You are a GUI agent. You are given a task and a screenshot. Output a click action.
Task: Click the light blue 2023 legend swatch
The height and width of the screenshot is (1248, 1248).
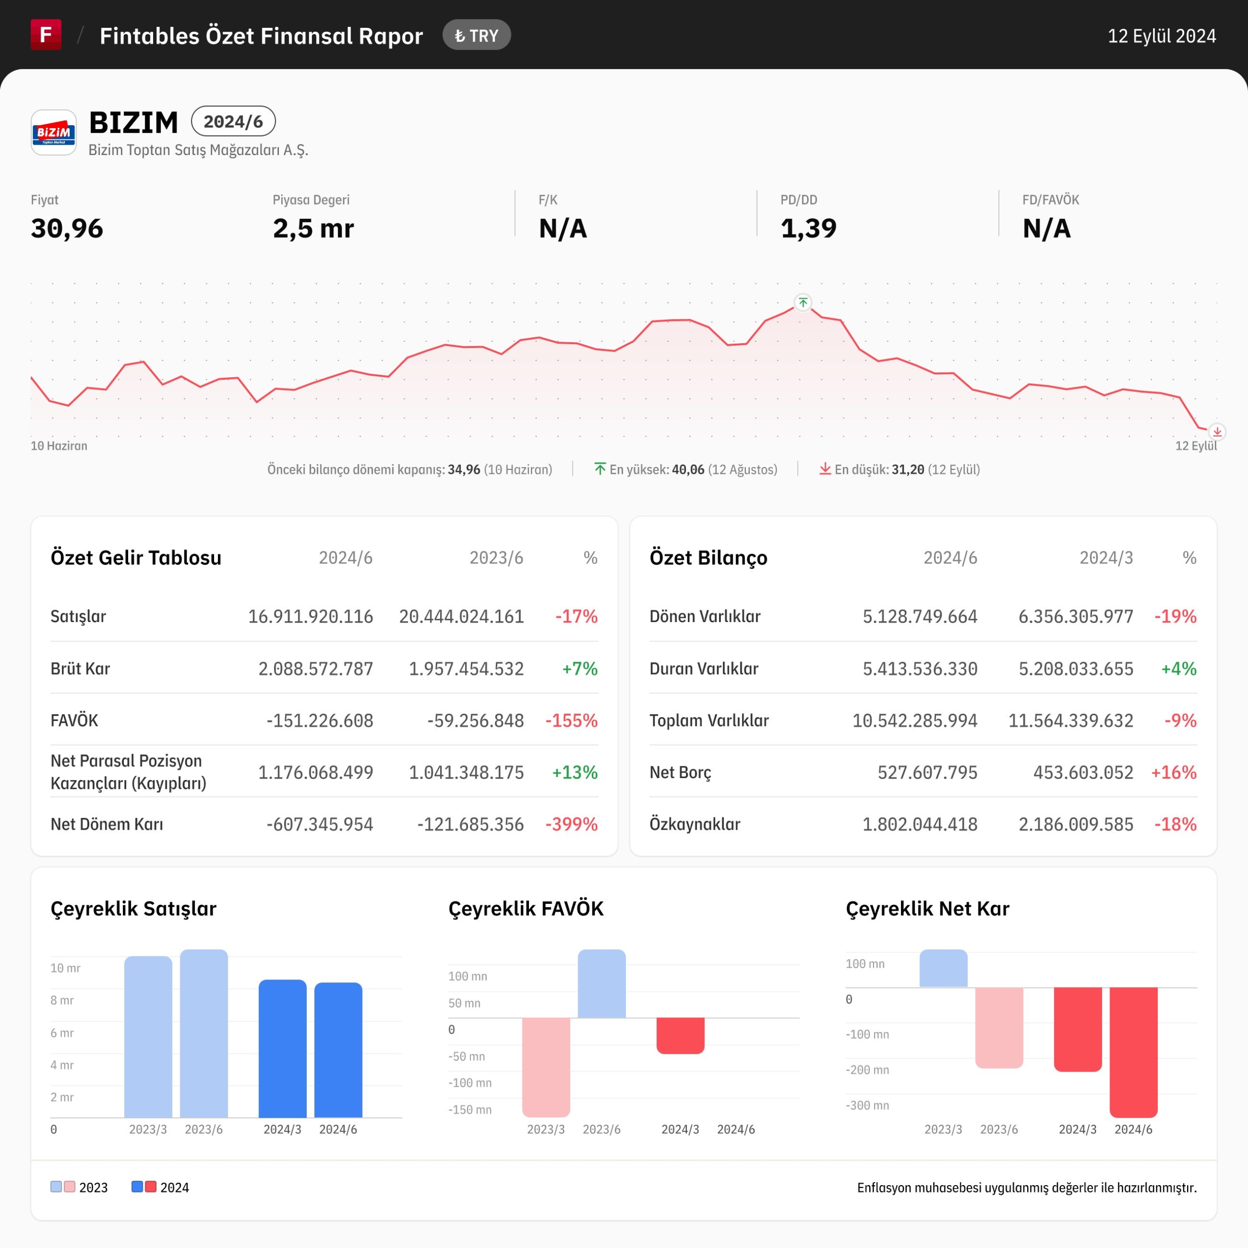click(56, 1187)
